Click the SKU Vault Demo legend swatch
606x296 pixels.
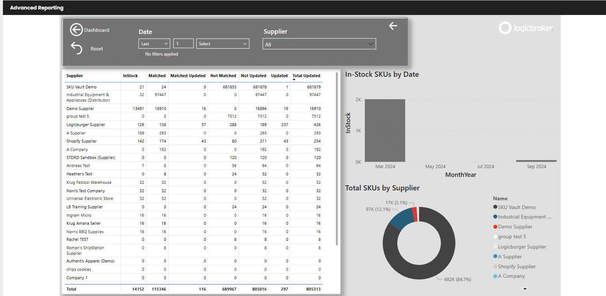pos(495,207)
